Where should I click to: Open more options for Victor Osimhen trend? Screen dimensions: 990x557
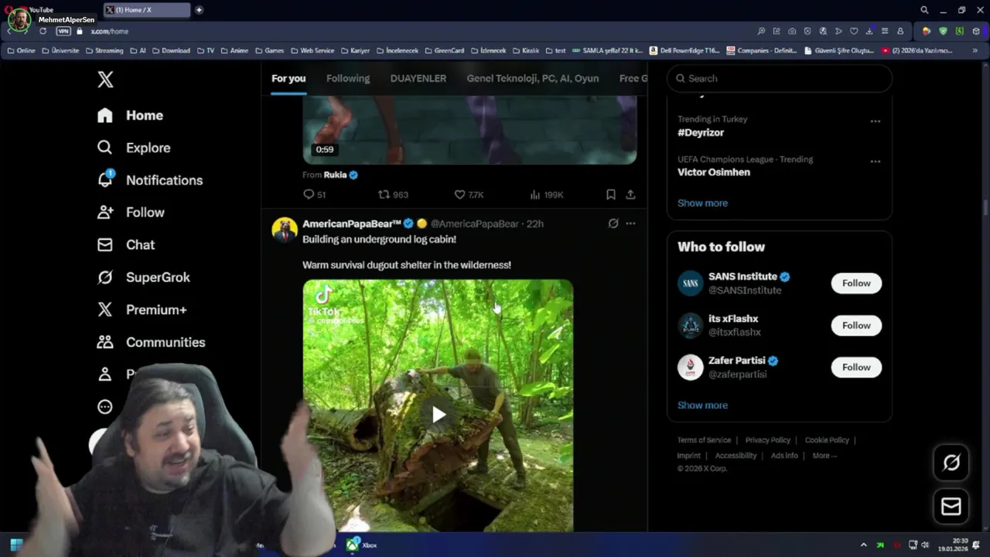pos(875,162)
